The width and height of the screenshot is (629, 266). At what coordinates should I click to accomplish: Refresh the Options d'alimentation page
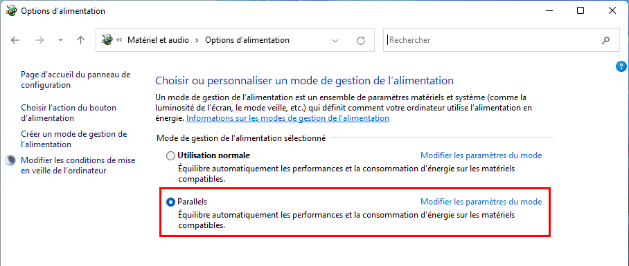click(x=361, y=40)
